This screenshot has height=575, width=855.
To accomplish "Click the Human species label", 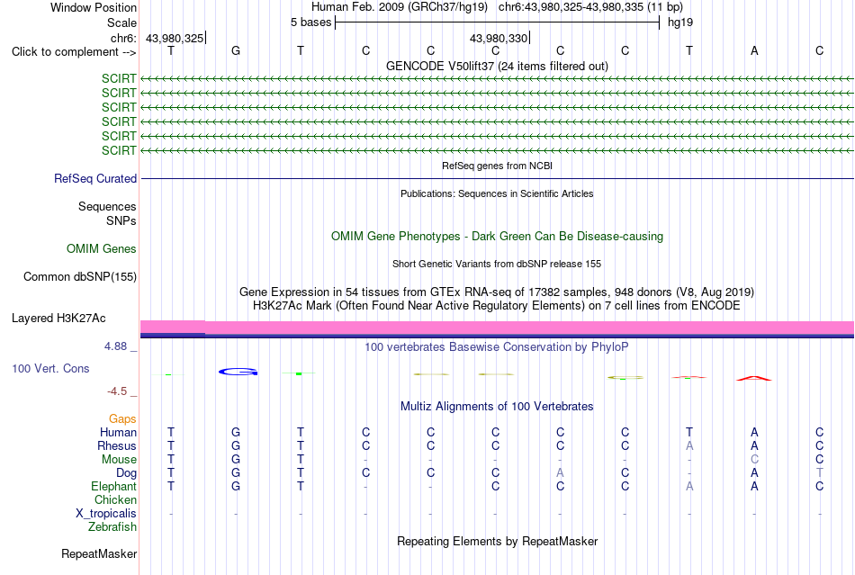I will click(118, 433).
